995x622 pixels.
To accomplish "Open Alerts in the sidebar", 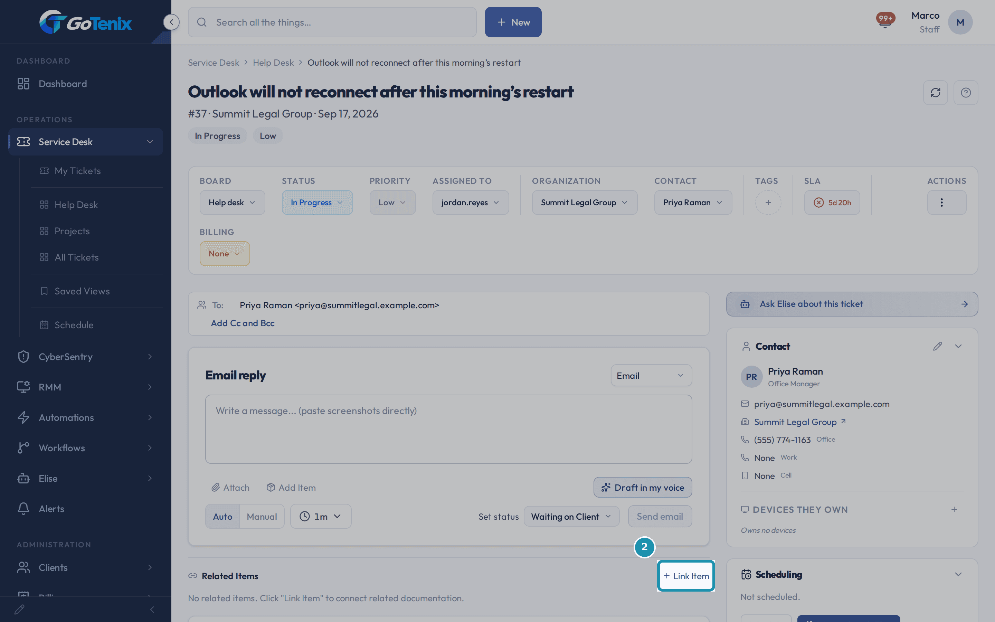I will point(86,508).
